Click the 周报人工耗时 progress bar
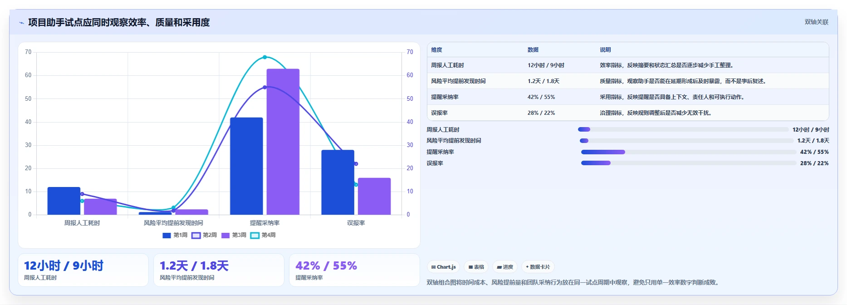Image resolution: width=847 pixels, height=305 pixels. point(683,129)
